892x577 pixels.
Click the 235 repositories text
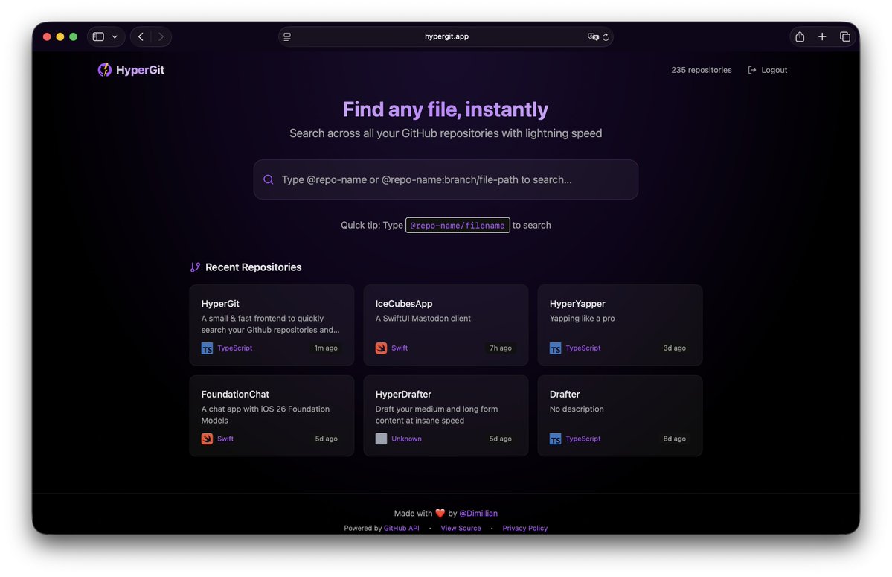click(702, 70)
